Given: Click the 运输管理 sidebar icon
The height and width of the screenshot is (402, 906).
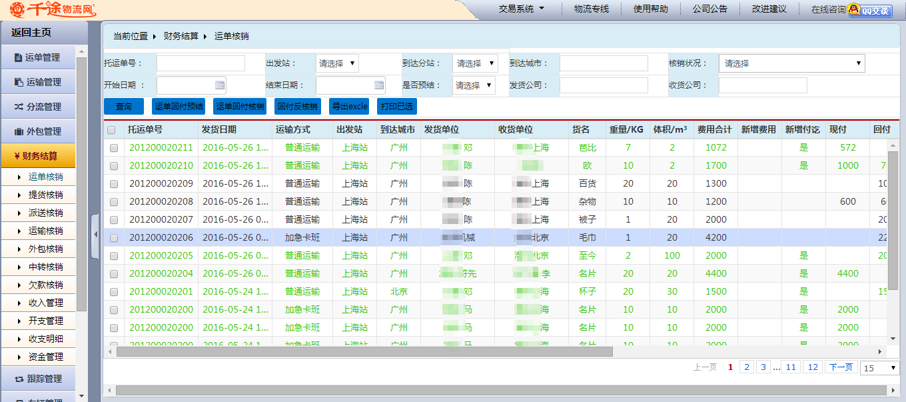Looking at the screenshot, I should (18, 83).
